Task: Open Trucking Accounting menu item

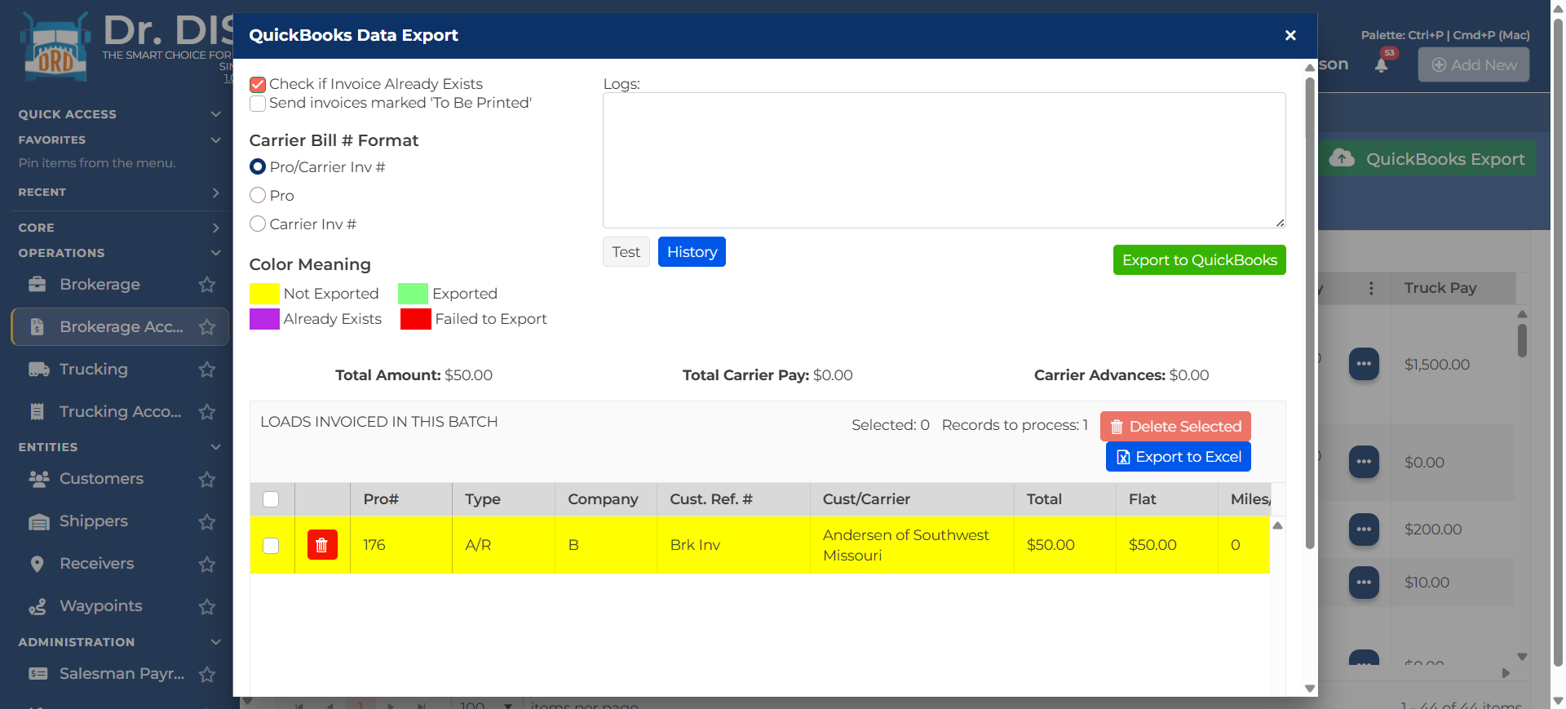Action: click(120, 412)
